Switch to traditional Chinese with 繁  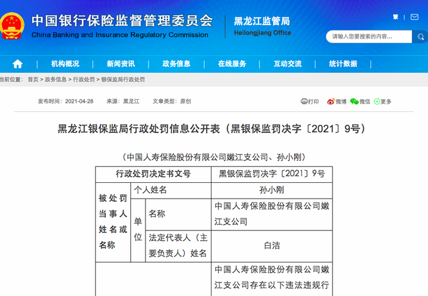[x=396, y=17]
